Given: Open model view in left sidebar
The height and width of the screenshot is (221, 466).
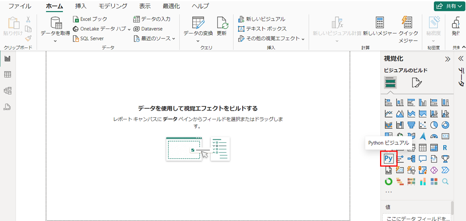Looking at the screenshot, I should click(7, 90).
